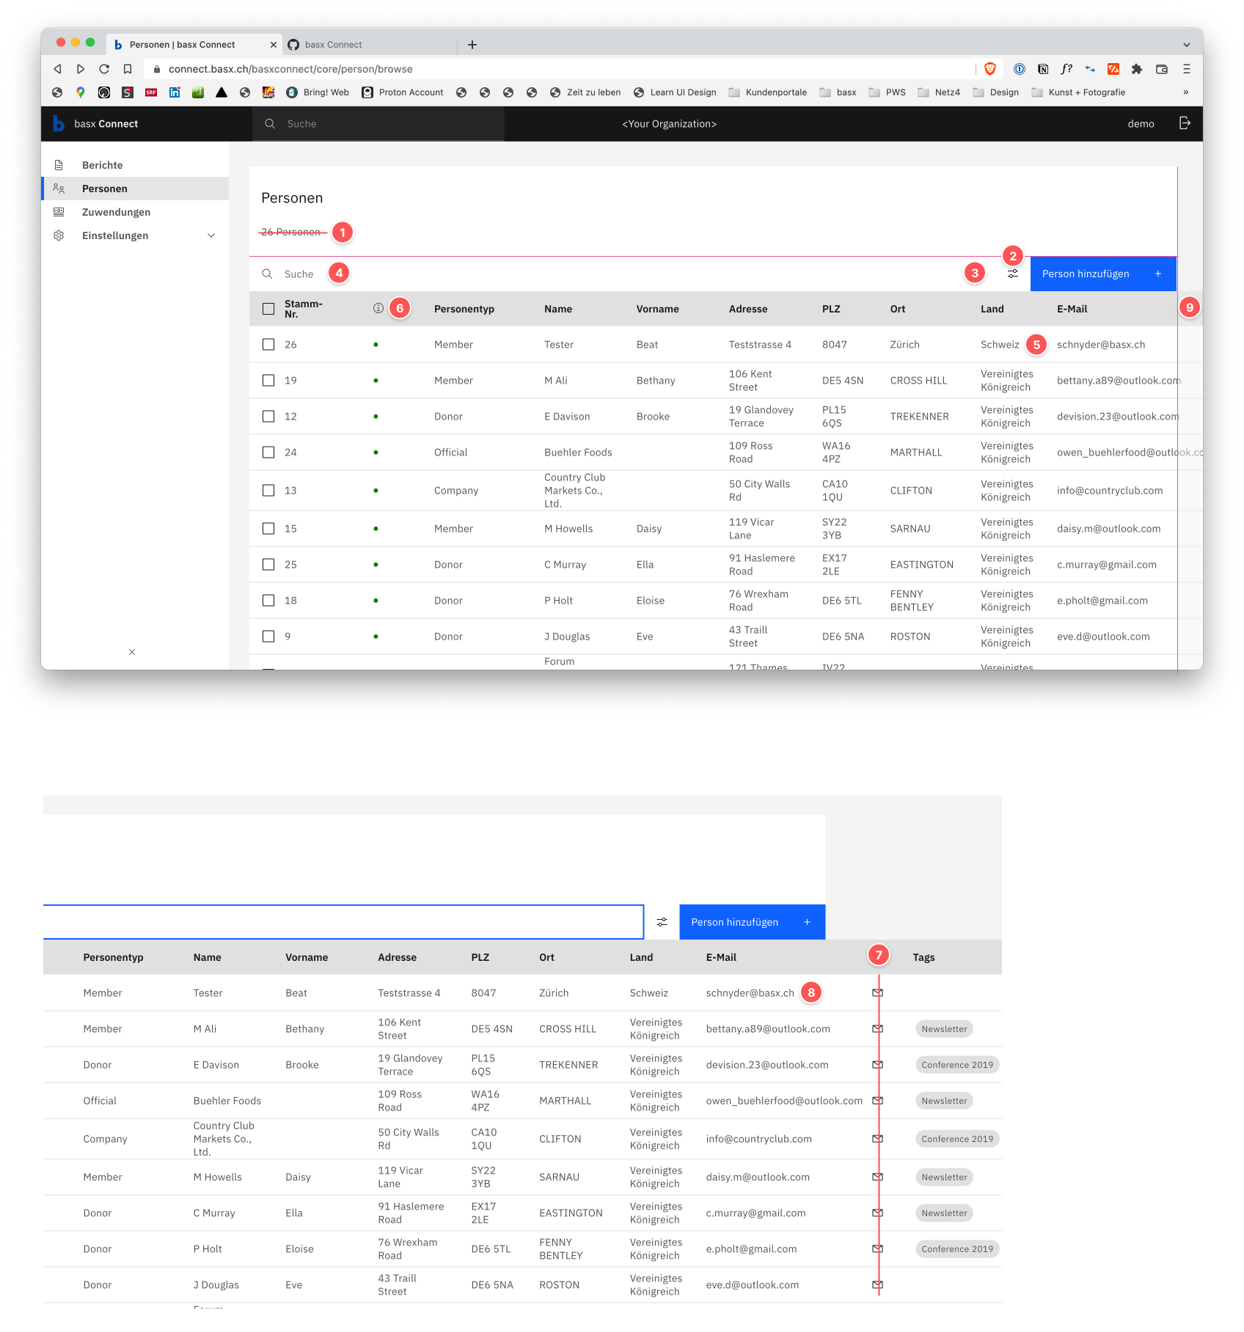Click Person hinzufügen in the lower screenshot
1244x1332 pixels.
point(752,922)
